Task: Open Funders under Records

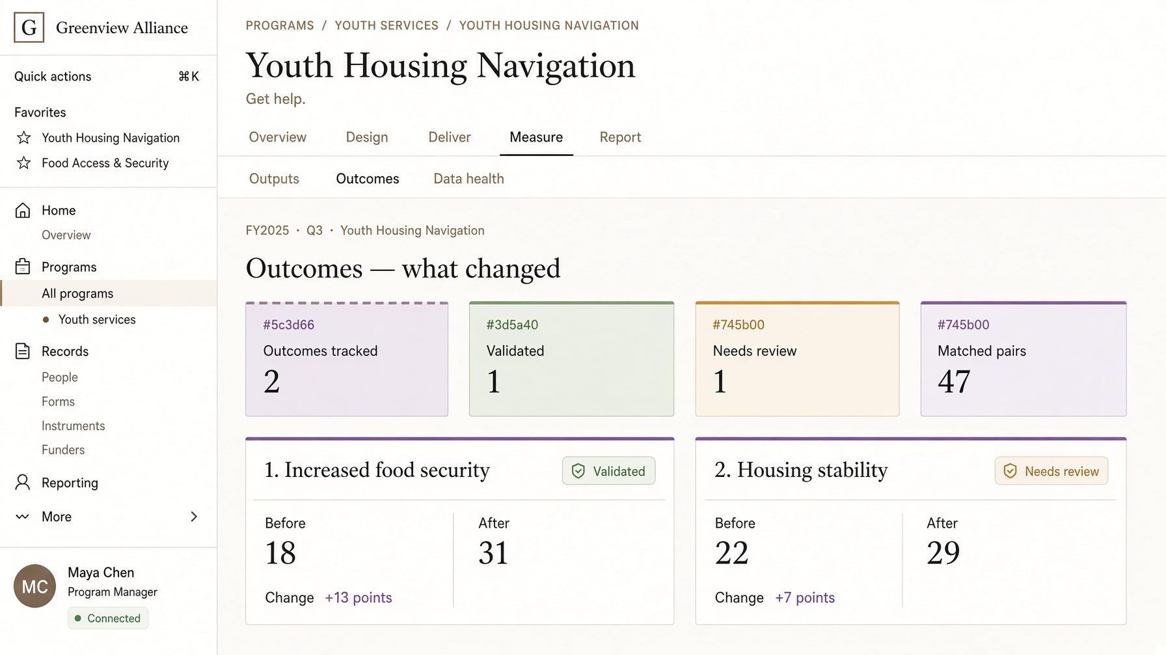Action: point(63,450)
